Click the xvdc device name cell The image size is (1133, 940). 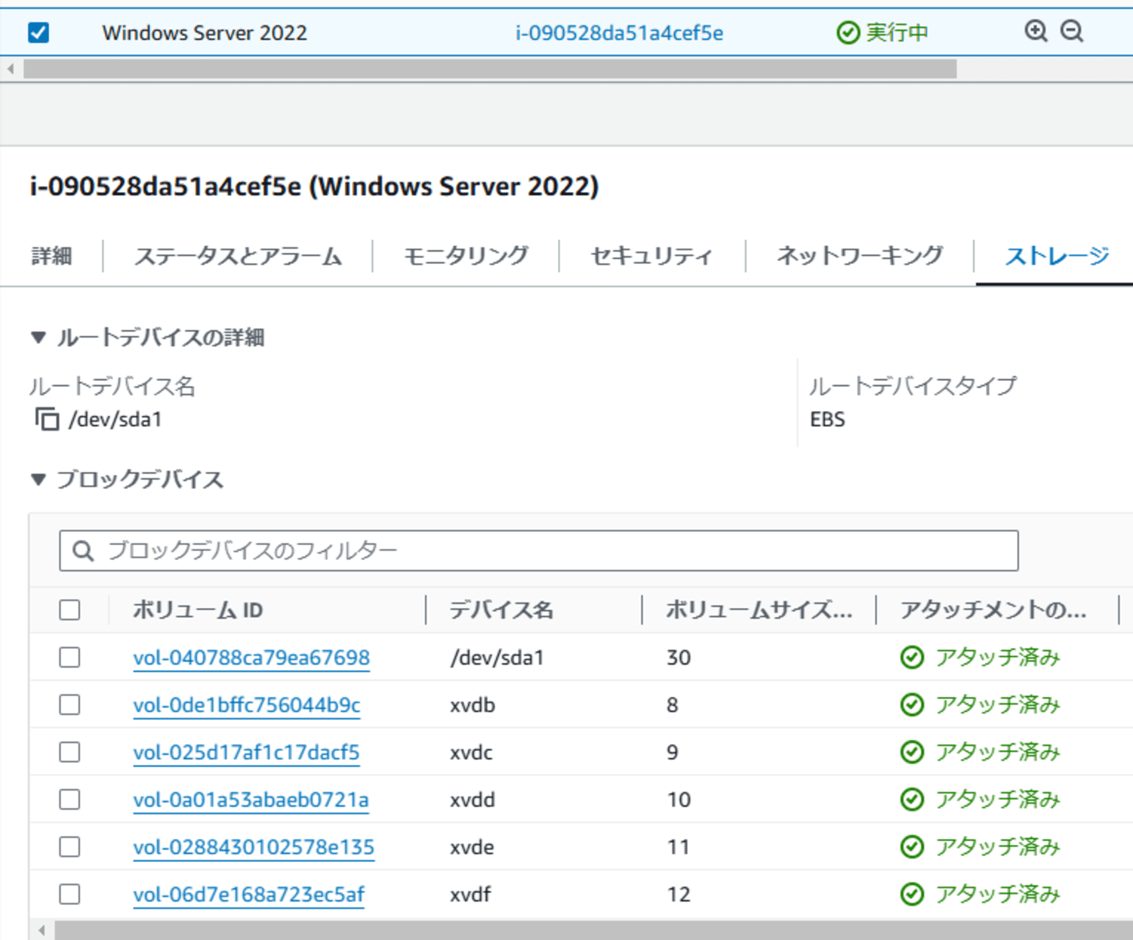(x=471, y=752)
